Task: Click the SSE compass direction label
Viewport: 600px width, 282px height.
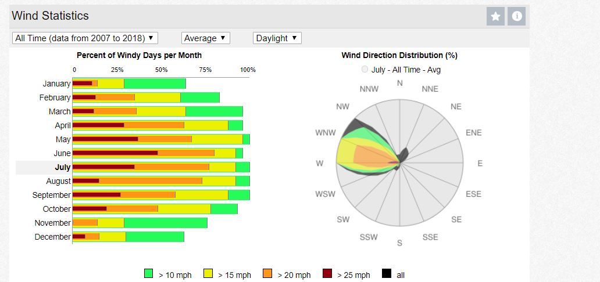Action: pos(430,237)
